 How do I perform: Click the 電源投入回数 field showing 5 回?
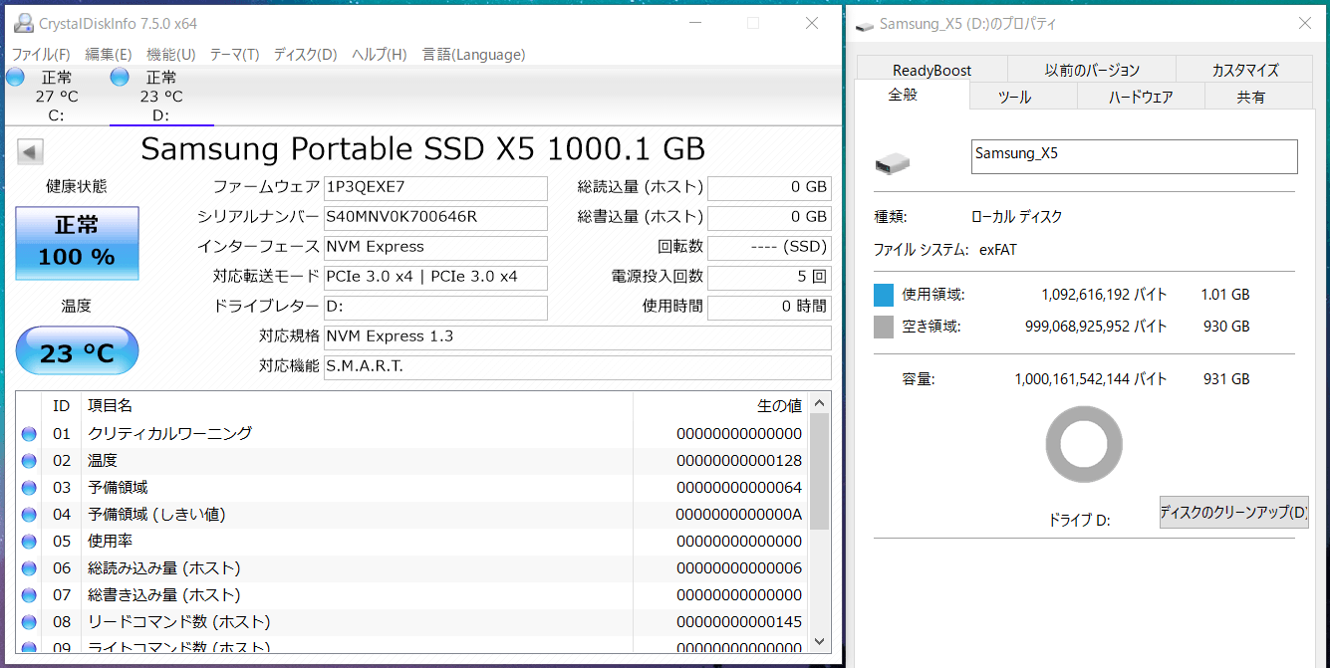(x=769, y=277)
